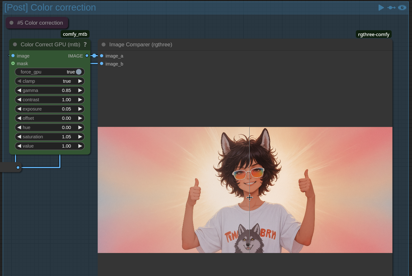The image size is (412, 276).
Task: Collapse Image Comparer node via its dot
Action: (x=103, y=44)
